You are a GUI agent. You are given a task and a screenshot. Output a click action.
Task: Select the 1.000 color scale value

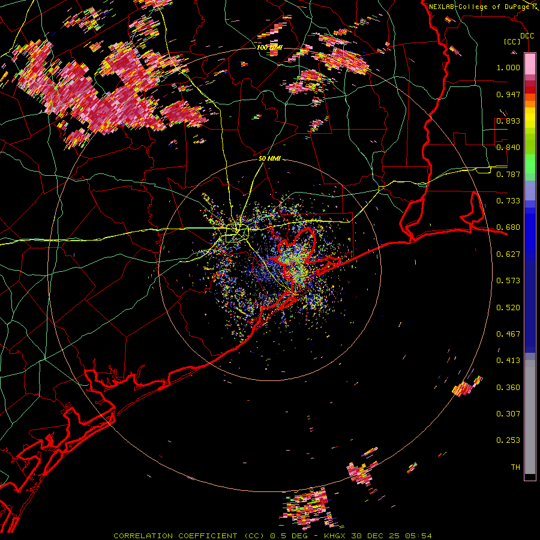pos(508,67)
